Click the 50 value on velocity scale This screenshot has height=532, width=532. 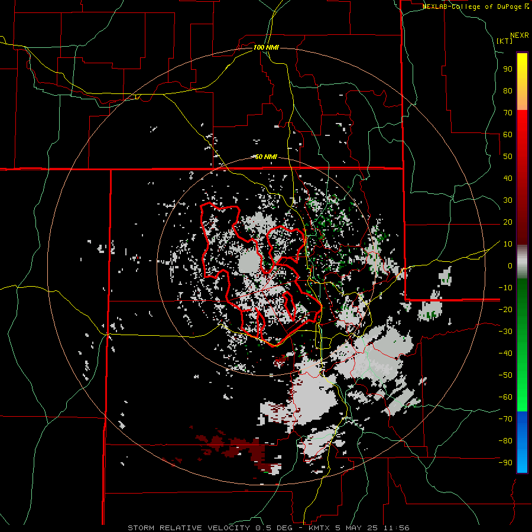508,157
